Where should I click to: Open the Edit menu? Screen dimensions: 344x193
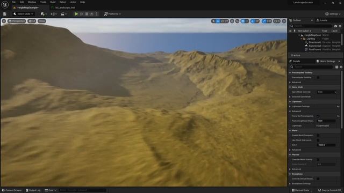coord(21,2)
